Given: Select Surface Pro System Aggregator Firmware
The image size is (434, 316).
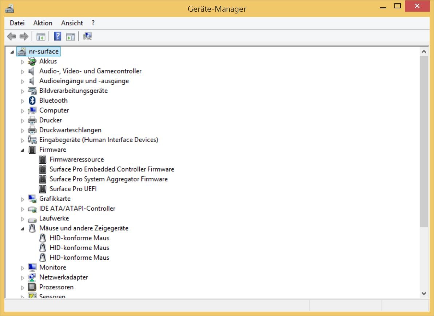Looking at the screenshot, I should [x=108, y=179].
